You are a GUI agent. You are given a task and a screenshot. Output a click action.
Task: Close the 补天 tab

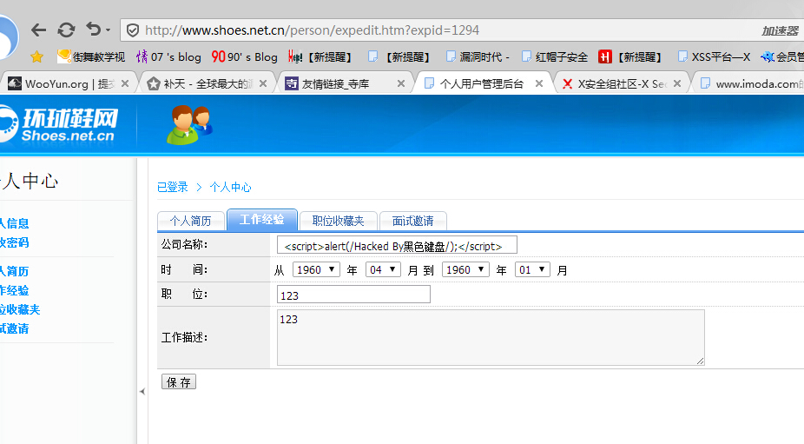[x=263, y=83]
